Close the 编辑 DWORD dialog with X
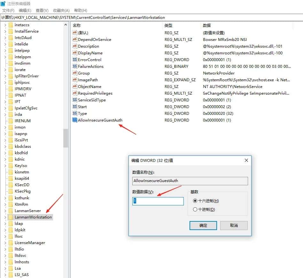The width and height of the screenshot is (303, 278). click(x=246, y=160)
